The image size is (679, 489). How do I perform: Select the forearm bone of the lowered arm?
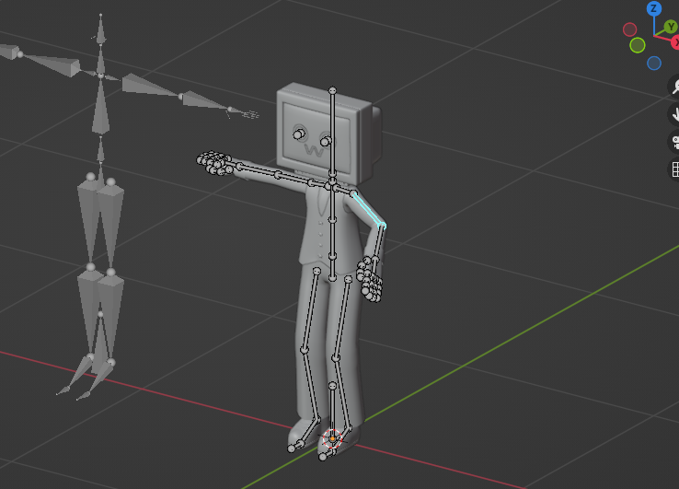click(x=378, y=243)
